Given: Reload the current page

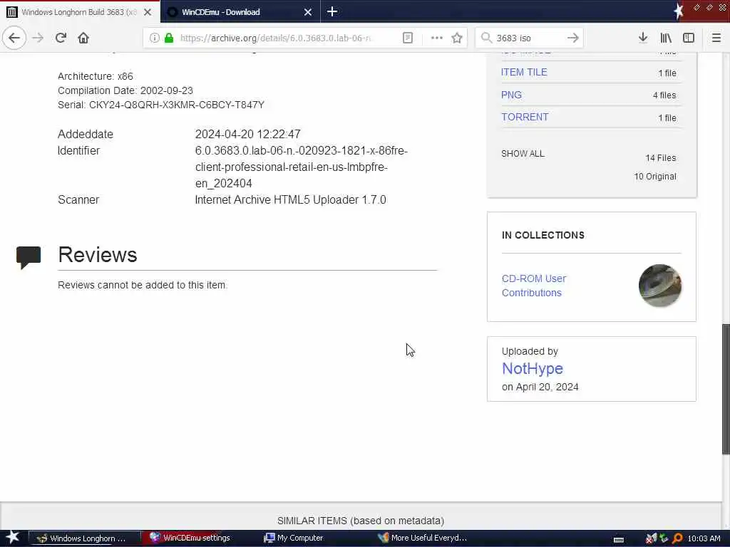Looking at the screenshot, I should coord(61,38).
